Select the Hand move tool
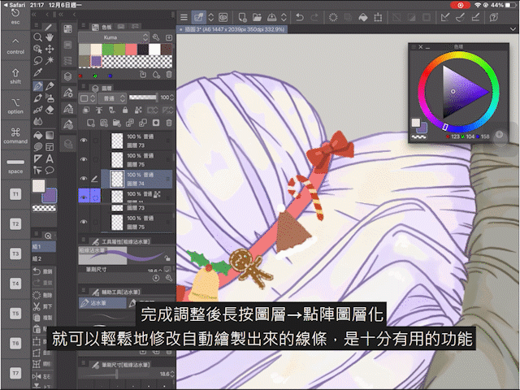 (x=50, y=37)
